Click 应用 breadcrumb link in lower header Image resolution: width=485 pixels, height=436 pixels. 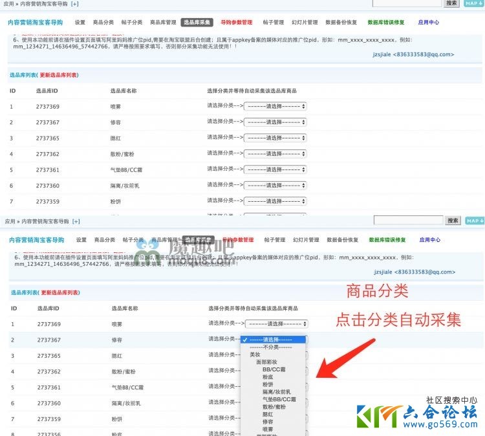click(x=10, y=222)
